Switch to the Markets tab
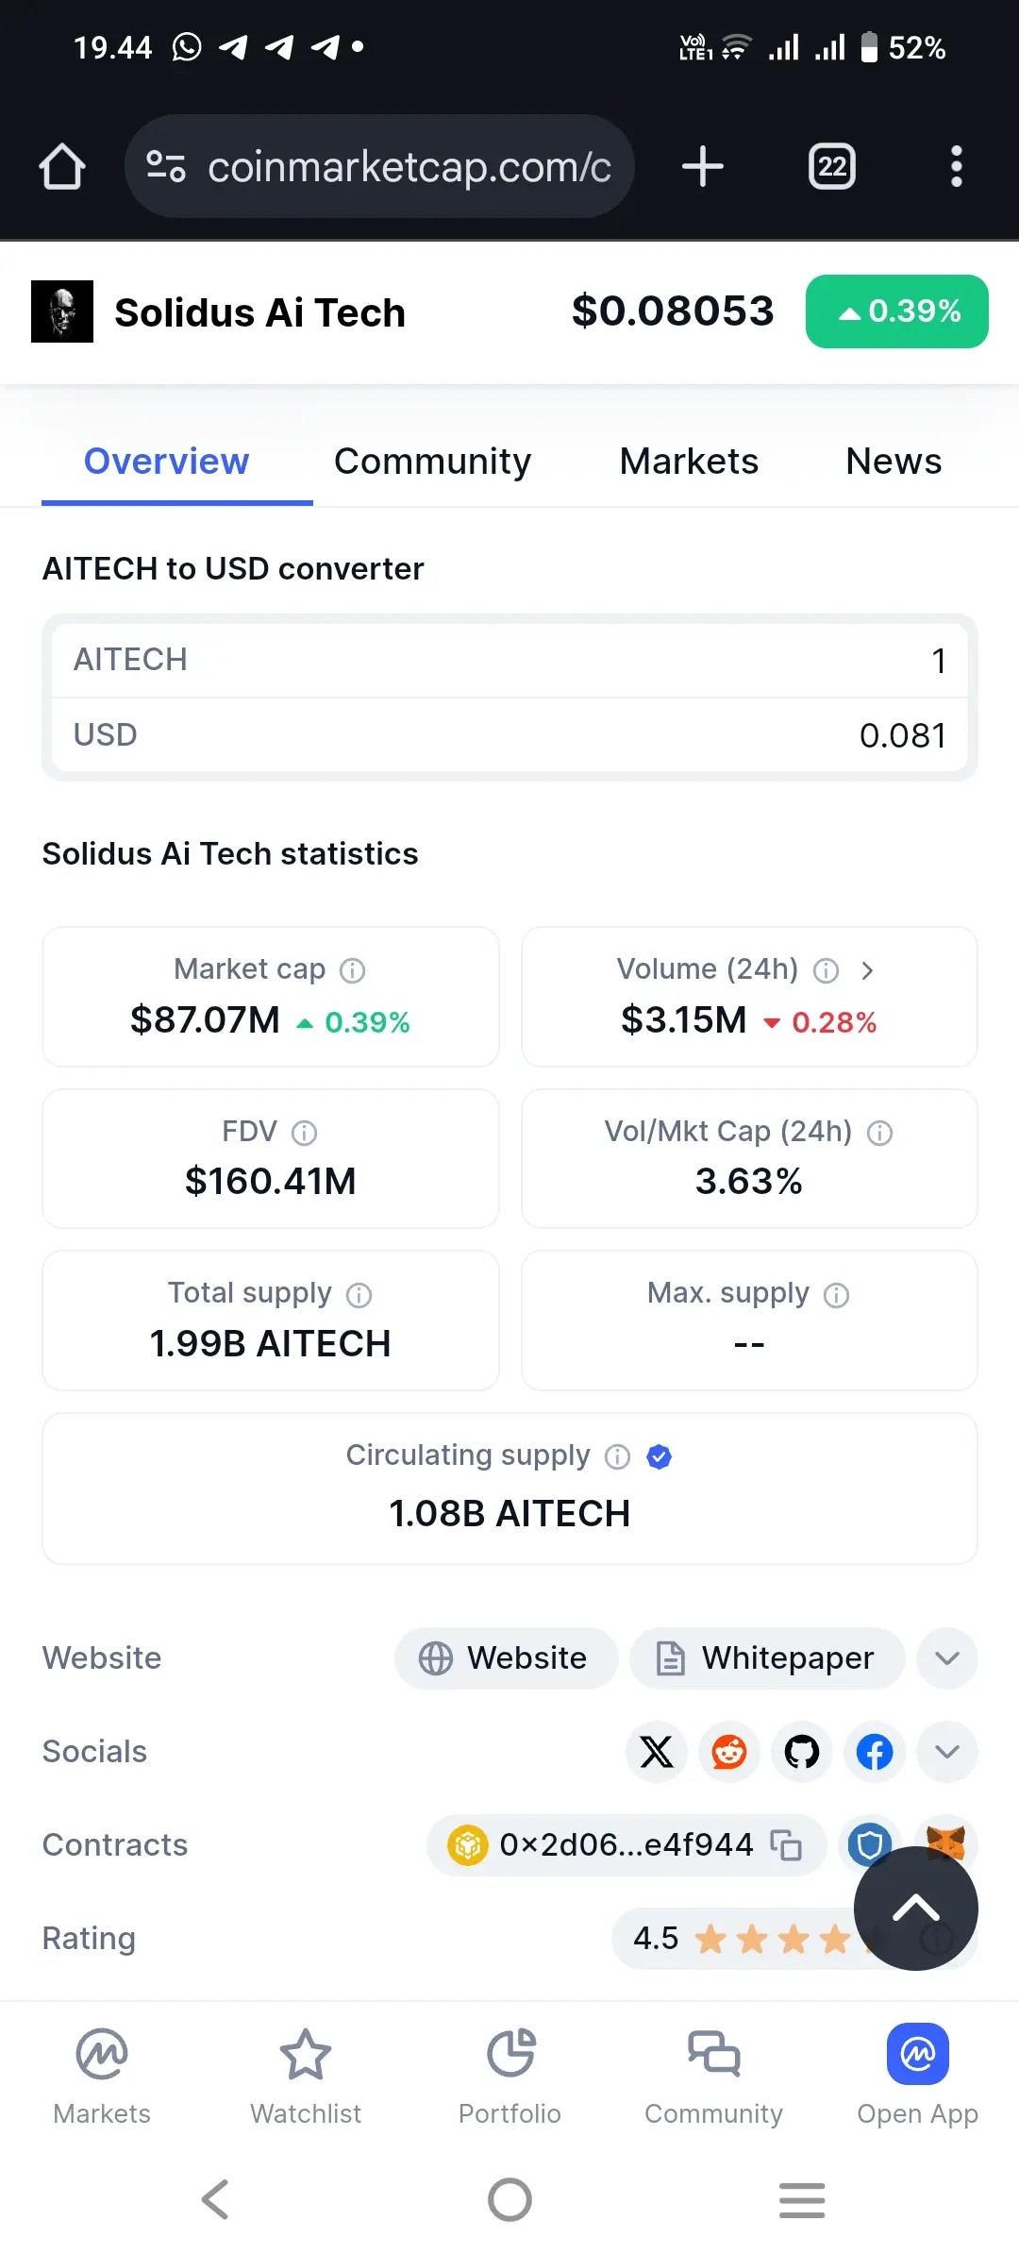 click(x=689, y=462)
